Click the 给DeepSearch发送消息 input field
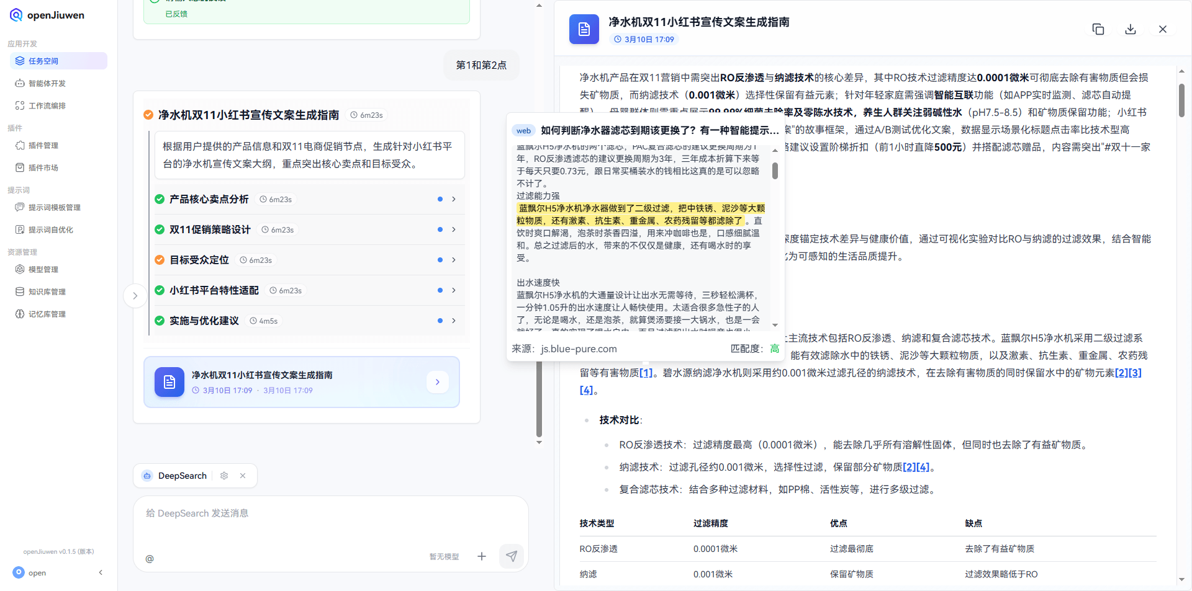Image resolution: width=1192 pixels, height=591 pixels. (x=279, y=513)
